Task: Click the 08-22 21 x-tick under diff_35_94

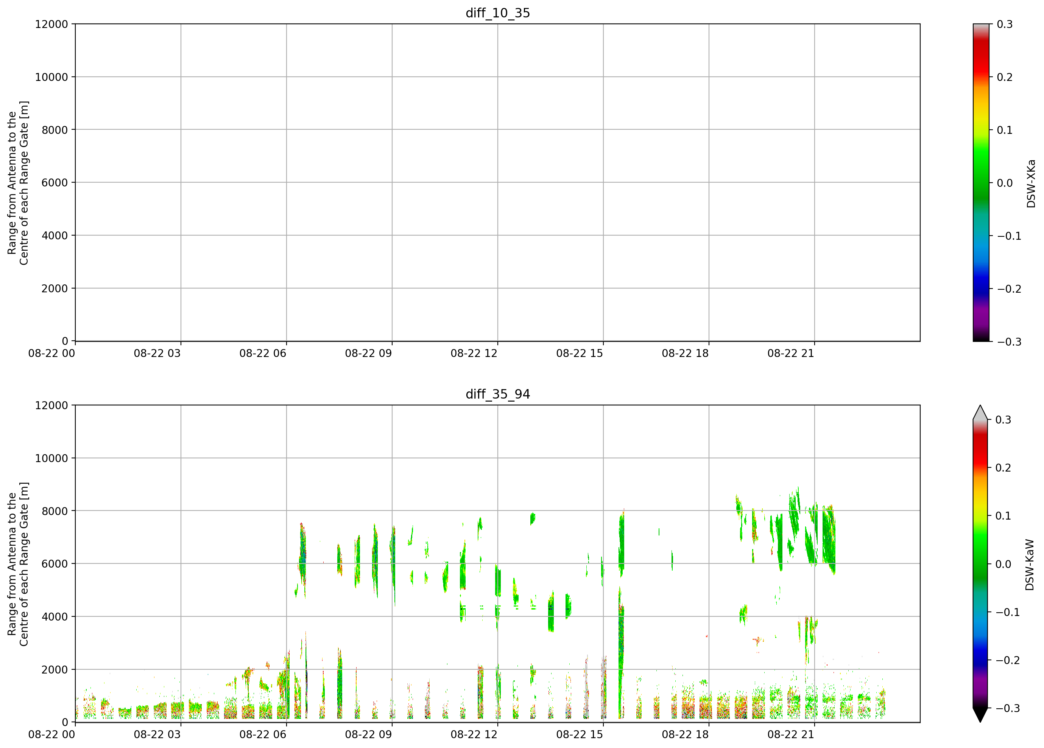Action: (x=791, y=735)
